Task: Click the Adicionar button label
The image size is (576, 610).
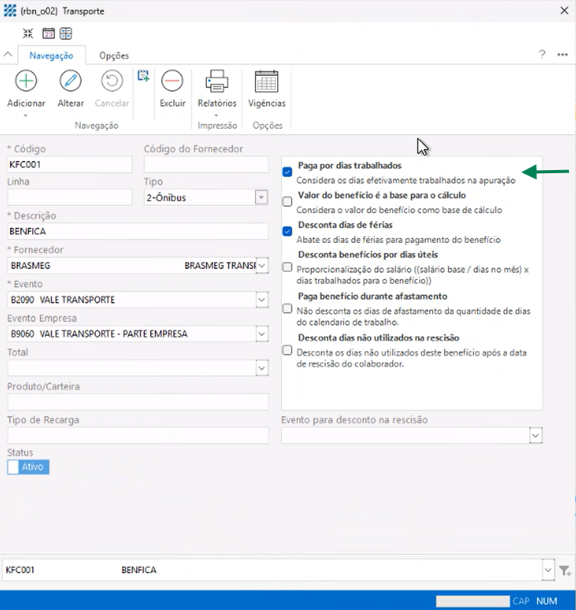Action: click(x=26, y=103)
